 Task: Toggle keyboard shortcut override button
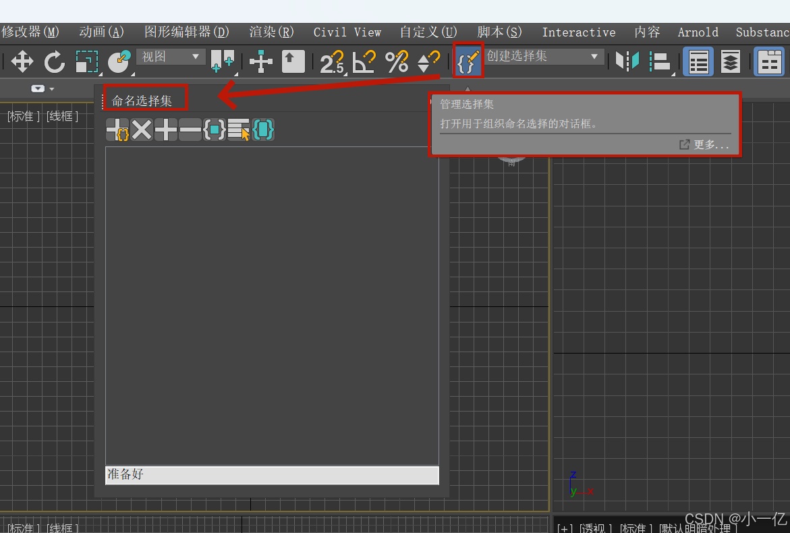tap(293, 61)
